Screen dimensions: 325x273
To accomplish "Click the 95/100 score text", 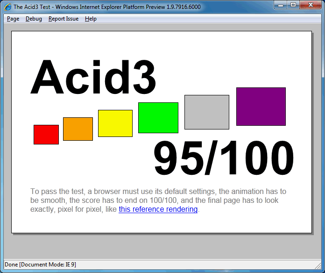I will point(224,160).
